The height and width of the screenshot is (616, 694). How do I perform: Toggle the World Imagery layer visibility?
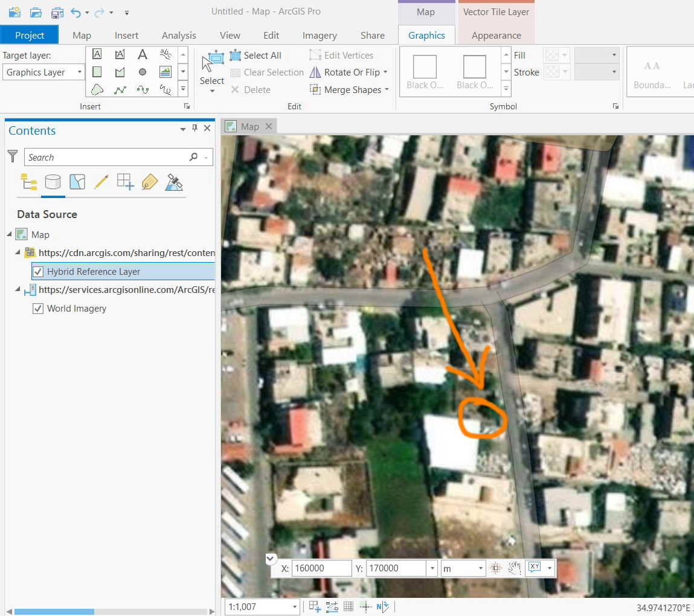[x=37, y=309]
